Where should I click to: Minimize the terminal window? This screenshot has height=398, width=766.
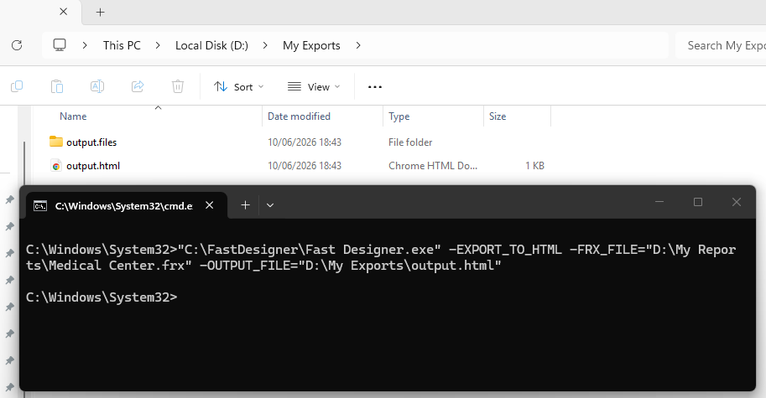659,202
